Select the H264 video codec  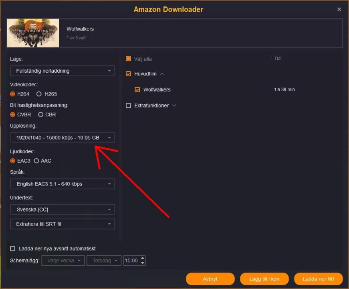(13, 94)
